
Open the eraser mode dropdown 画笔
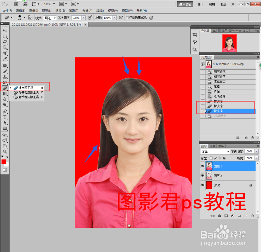[50, 18]
